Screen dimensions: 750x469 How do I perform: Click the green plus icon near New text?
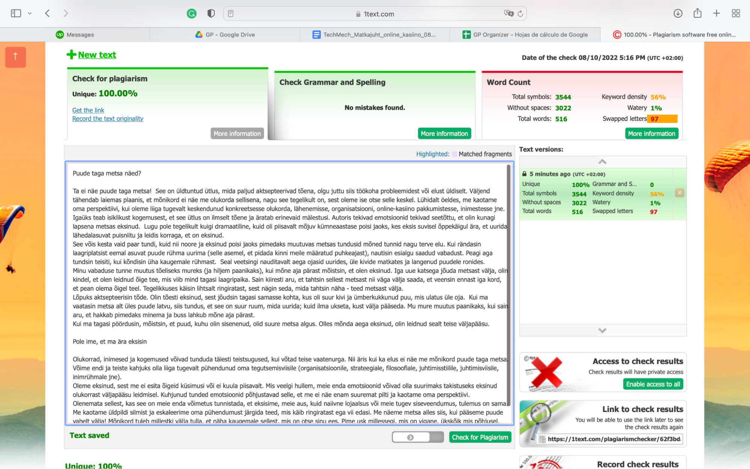tap(71, 55)
